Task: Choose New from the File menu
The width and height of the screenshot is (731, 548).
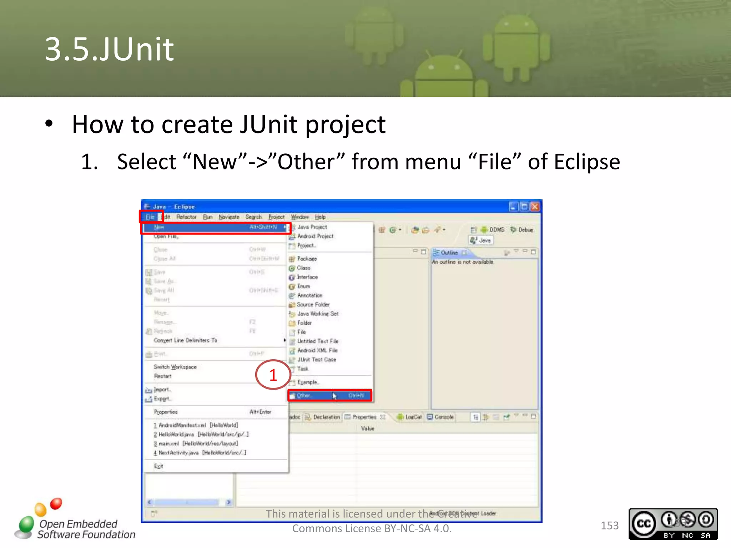Action: 216,227
